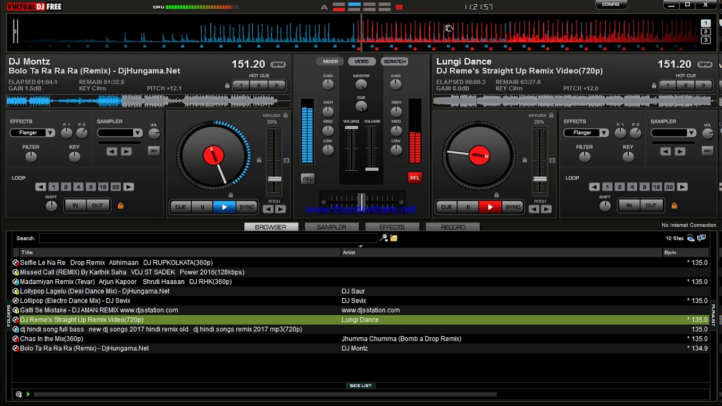Screen dimensions: 722x406
Task: Select left deck loop length 4
Action: coord(78,187)
